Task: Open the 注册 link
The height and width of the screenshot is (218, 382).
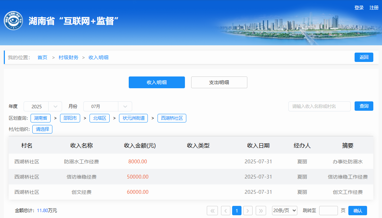Action: [374, 8]
